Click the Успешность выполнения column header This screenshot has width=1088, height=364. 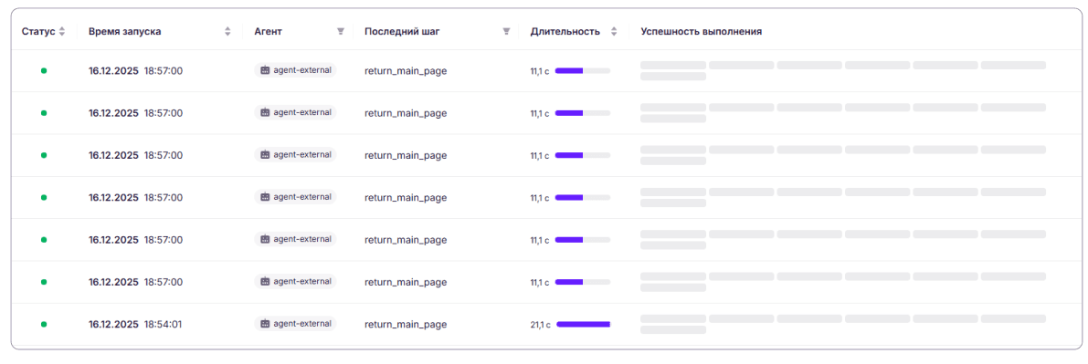(x=702, y=32)
